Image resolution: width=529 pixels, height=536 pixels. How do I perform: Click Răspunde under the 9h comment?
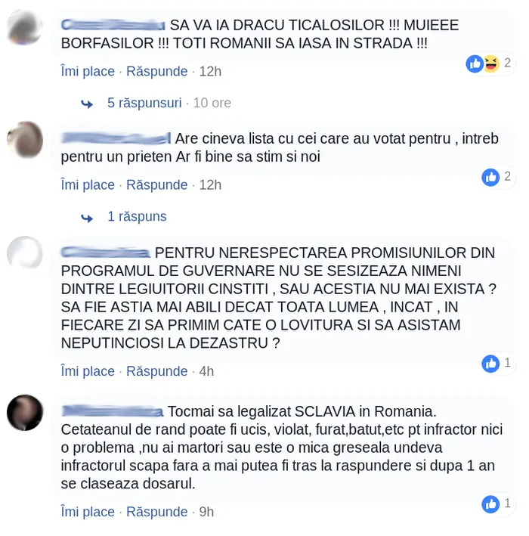[x=157, y=512]
